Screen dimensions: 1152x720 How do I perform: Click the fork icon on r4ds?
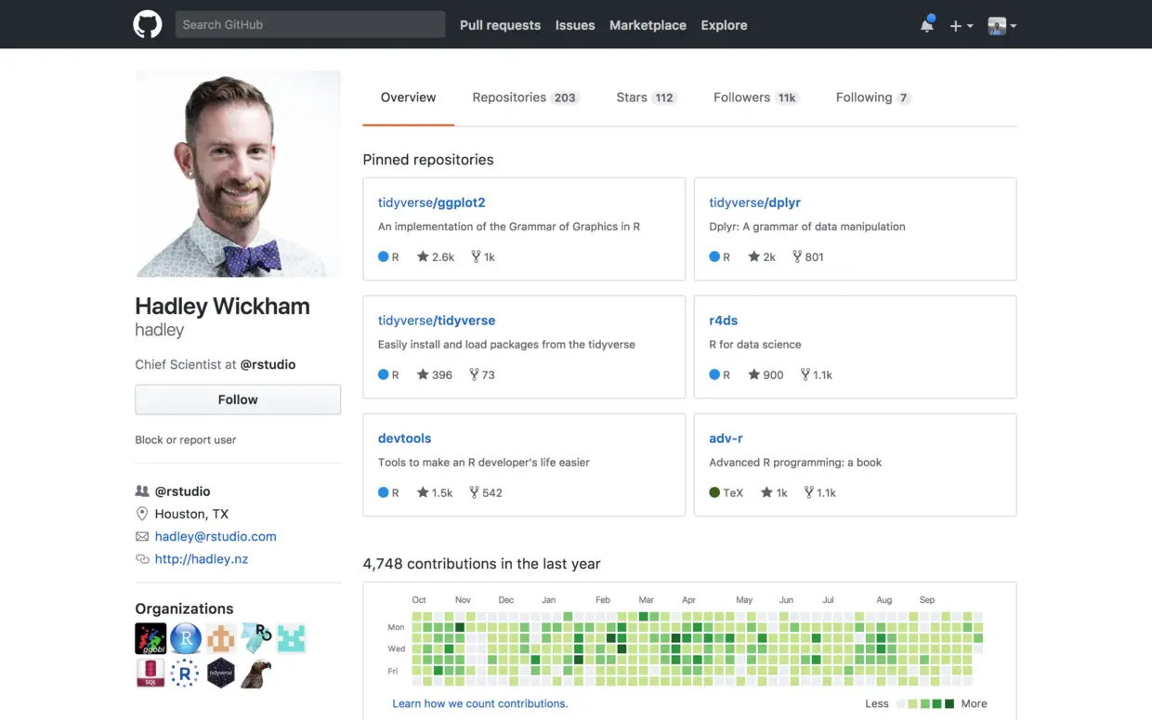point(805,374)
